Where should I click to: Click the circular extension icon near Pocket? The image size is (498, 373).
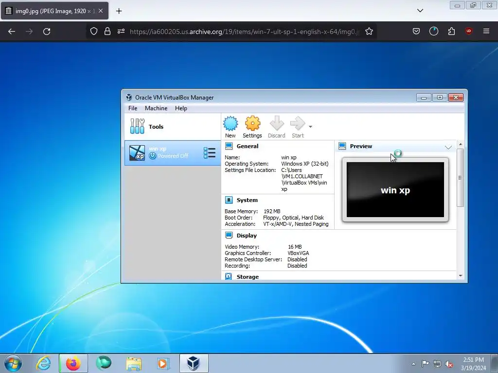[x=433, y=31]
